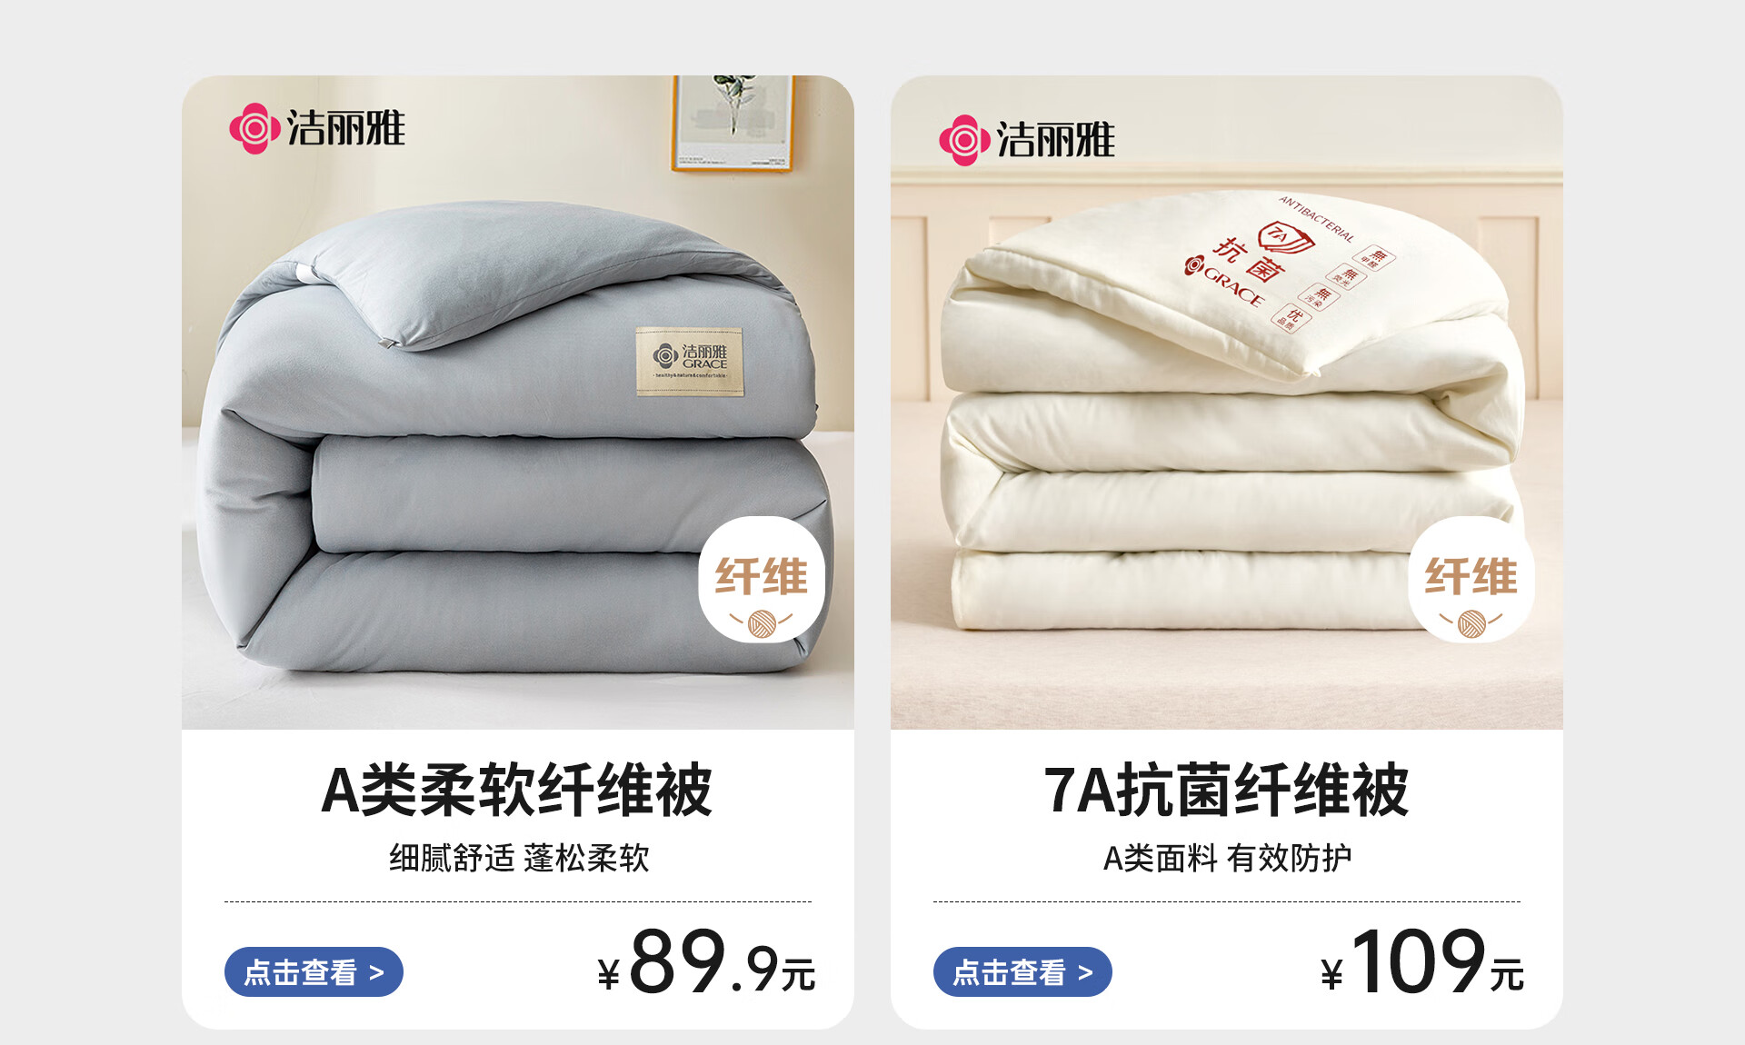Click the 洁丽雅 flower logo on gray quilt card
The width and height of the screenshot is (1745, 1045).
(x=316, y=128)
